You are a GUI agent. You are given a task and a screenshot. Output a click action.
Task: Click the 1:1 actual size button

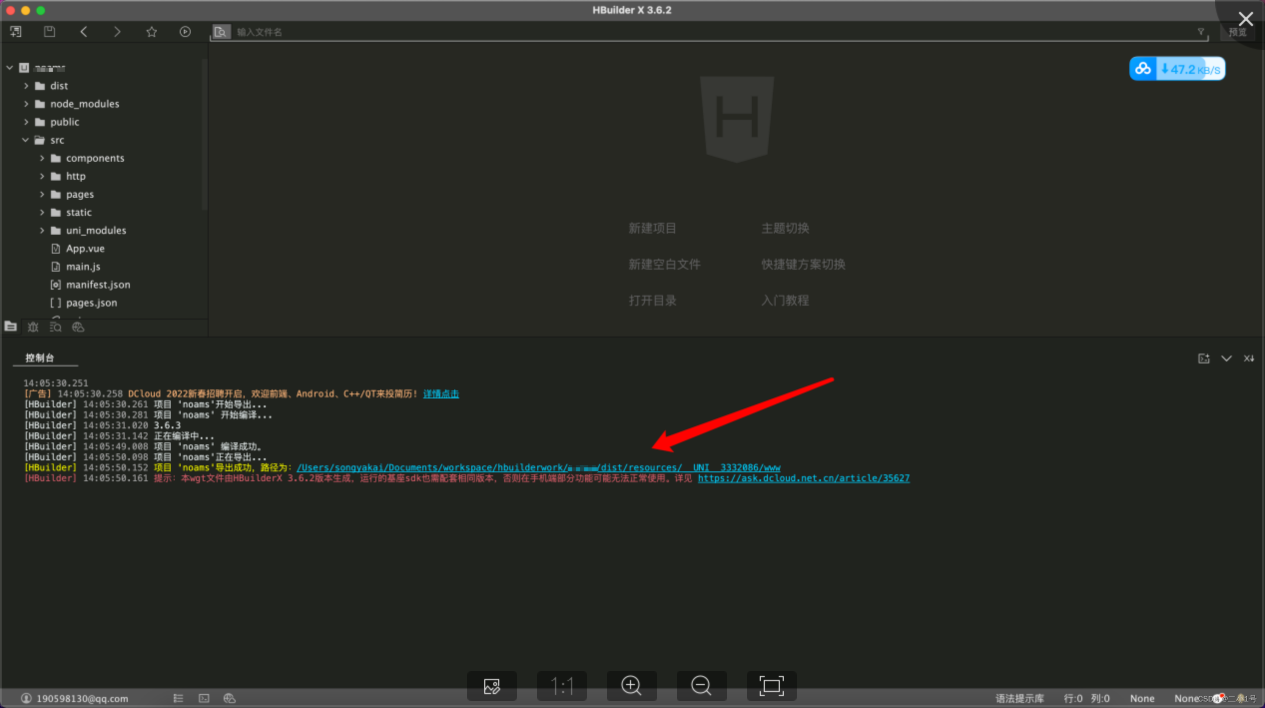click(562, 686)
